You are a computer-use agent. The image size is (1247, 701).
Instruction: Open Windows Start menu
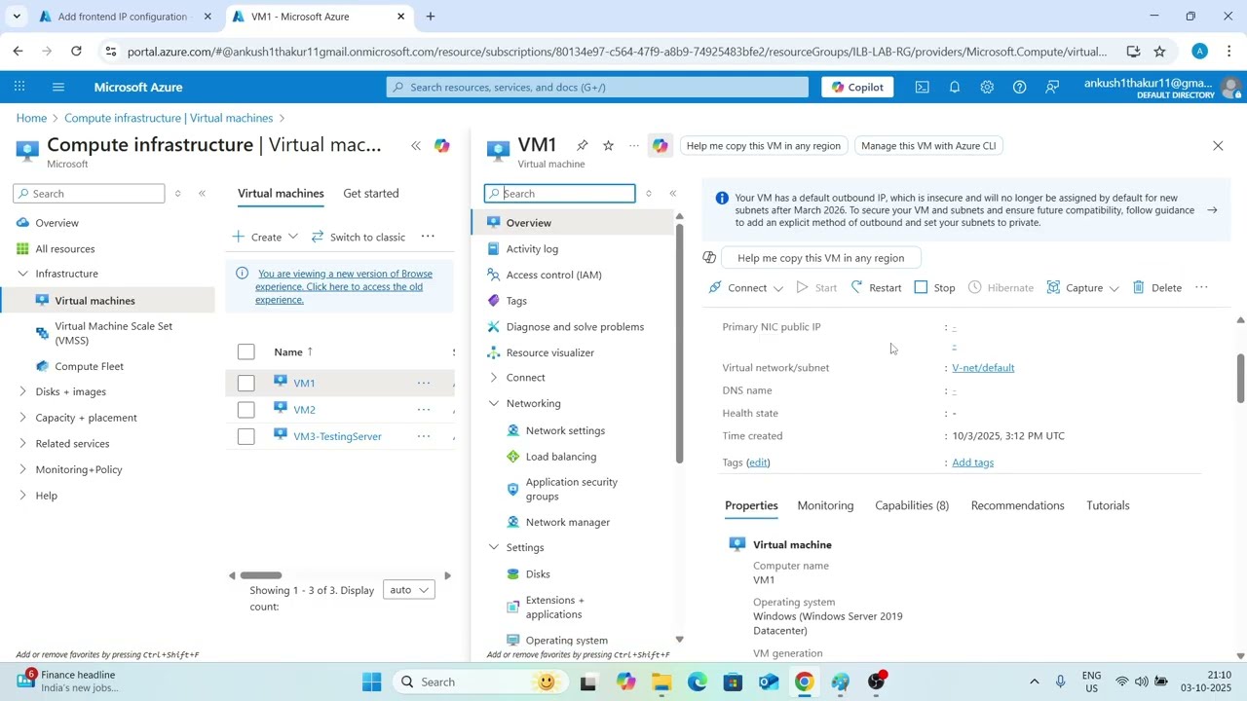372,682
